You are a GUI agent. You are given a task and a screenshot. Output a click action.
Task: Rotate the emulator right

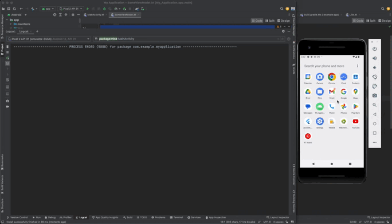pos(374,86)
